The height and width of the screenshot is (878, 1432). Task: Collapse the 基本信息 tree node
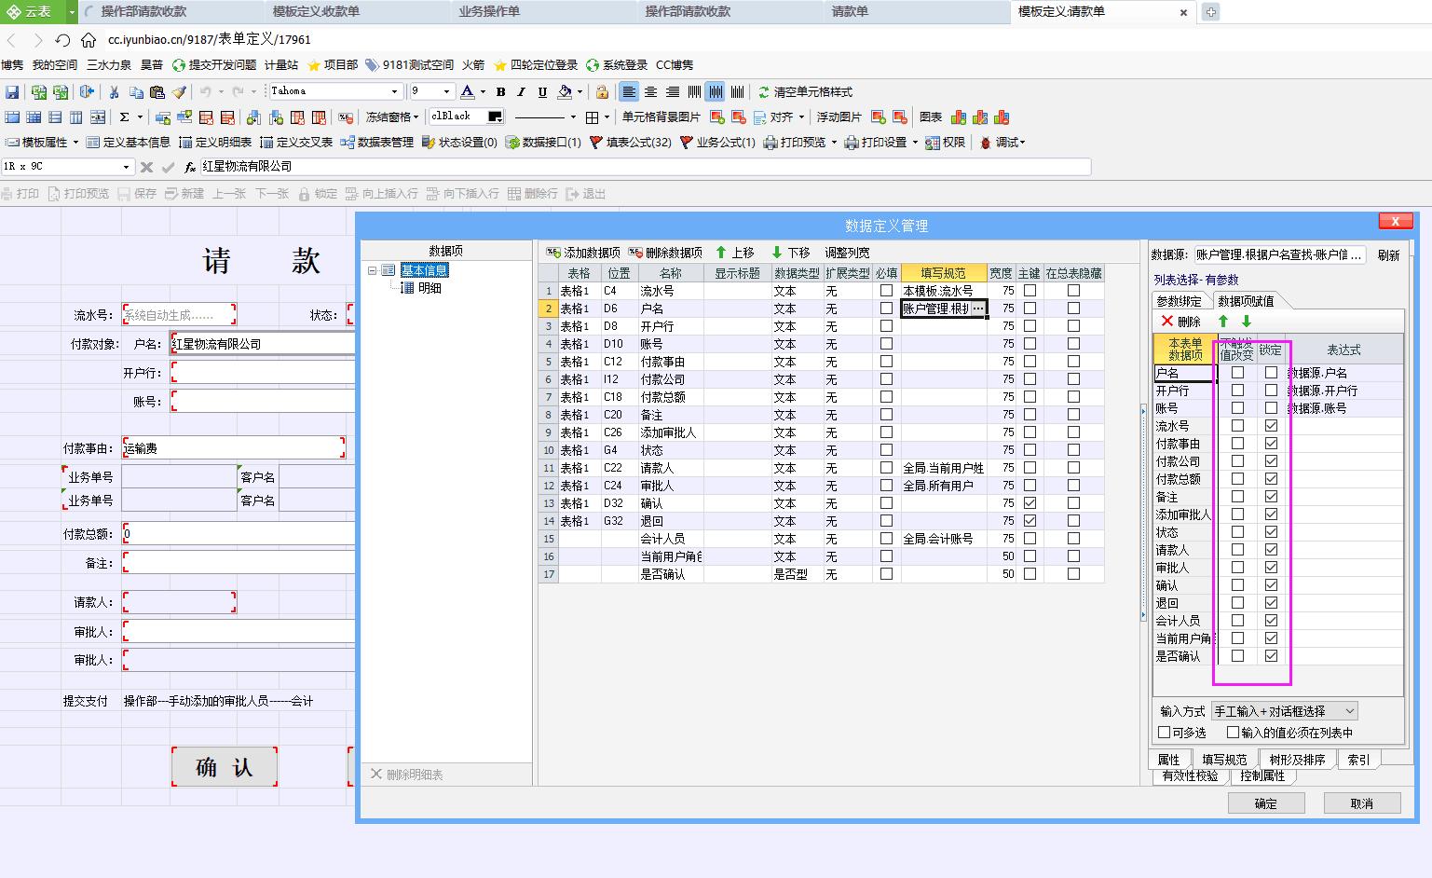click(x=372, y=270)
